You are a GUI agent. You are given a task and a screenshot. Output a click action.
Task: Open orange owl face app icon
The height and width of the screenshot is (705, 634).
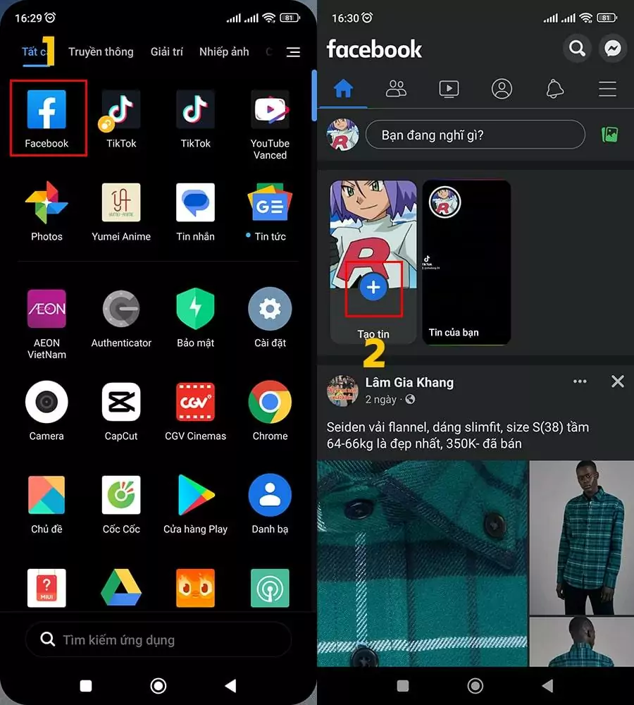click(x=195, y=588)
